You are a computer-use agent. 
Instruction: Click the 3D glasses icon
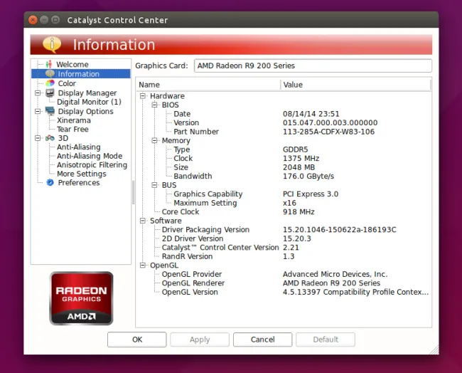click(x=50, y=138)
